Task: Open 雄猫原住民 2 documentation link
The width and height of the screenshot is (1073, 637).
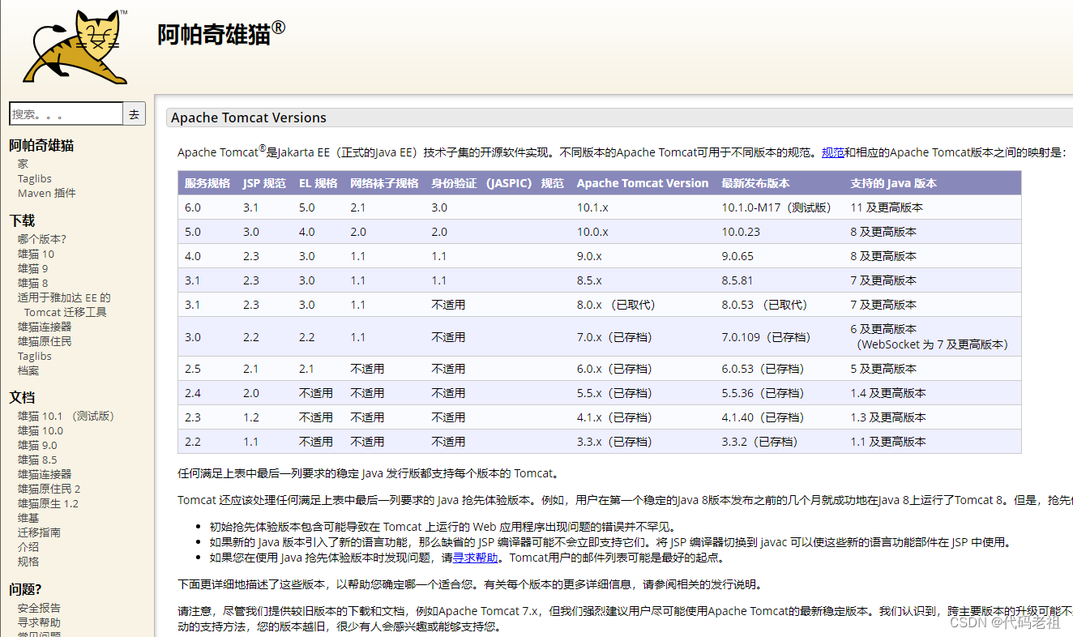Action: tap(49, 489)
